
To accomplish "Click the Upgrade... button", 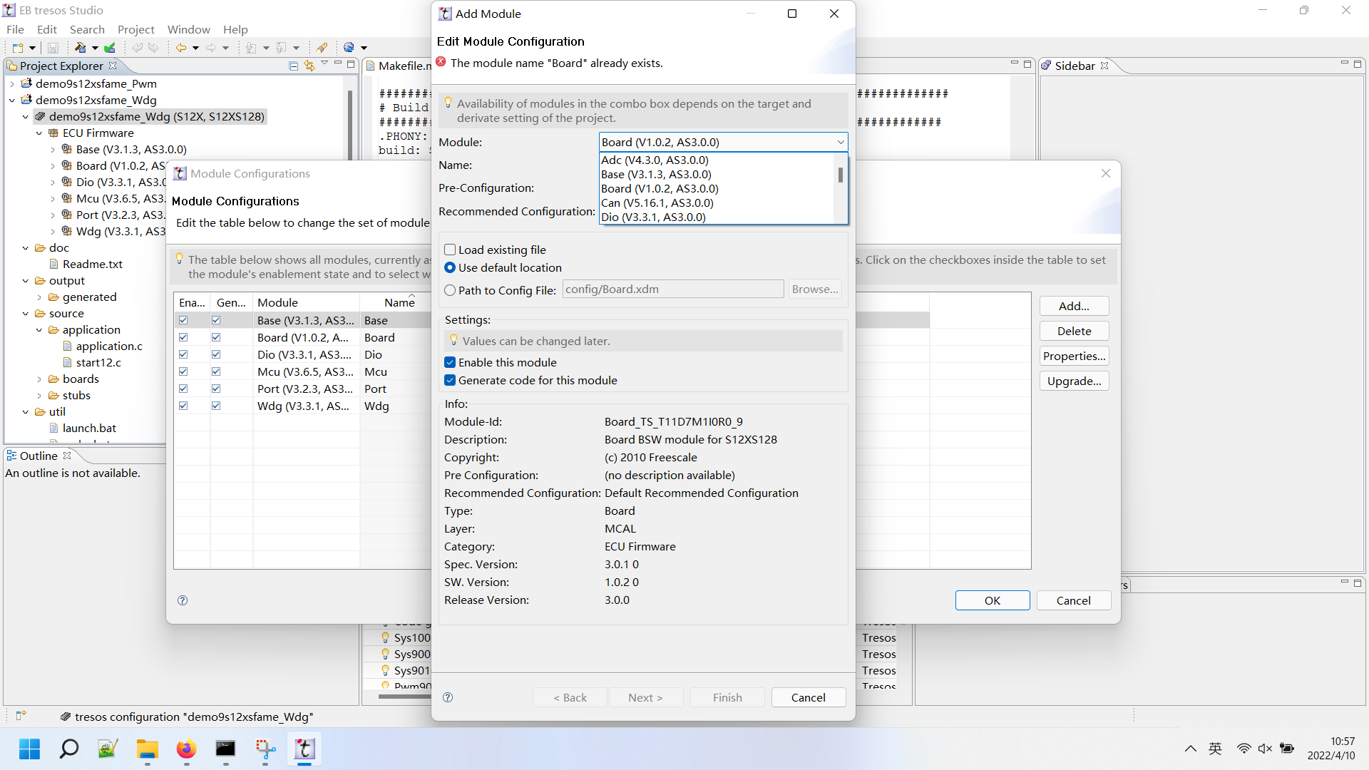I will tap(1074, 381).
